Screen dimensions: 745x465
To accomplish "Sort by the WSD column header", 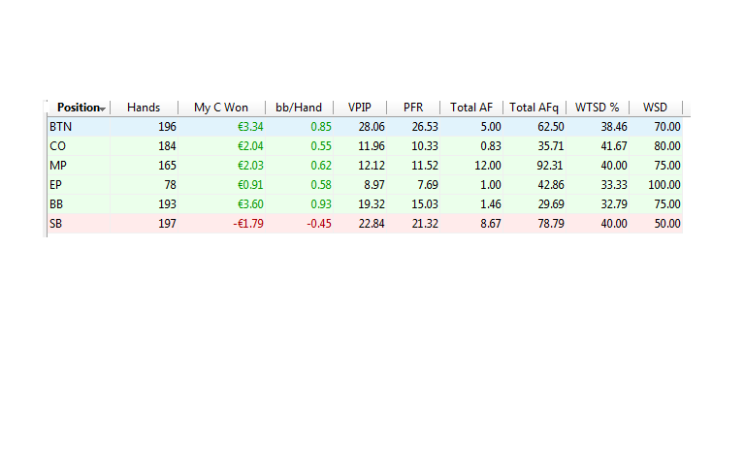I will pyautogui.click(x=655, y=108).
